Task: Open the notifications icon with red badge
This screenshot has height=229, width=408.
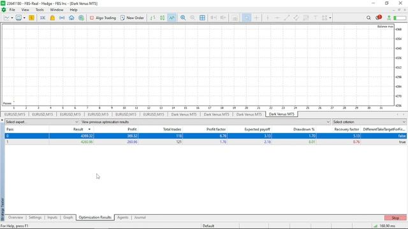Action: point(379,17)
